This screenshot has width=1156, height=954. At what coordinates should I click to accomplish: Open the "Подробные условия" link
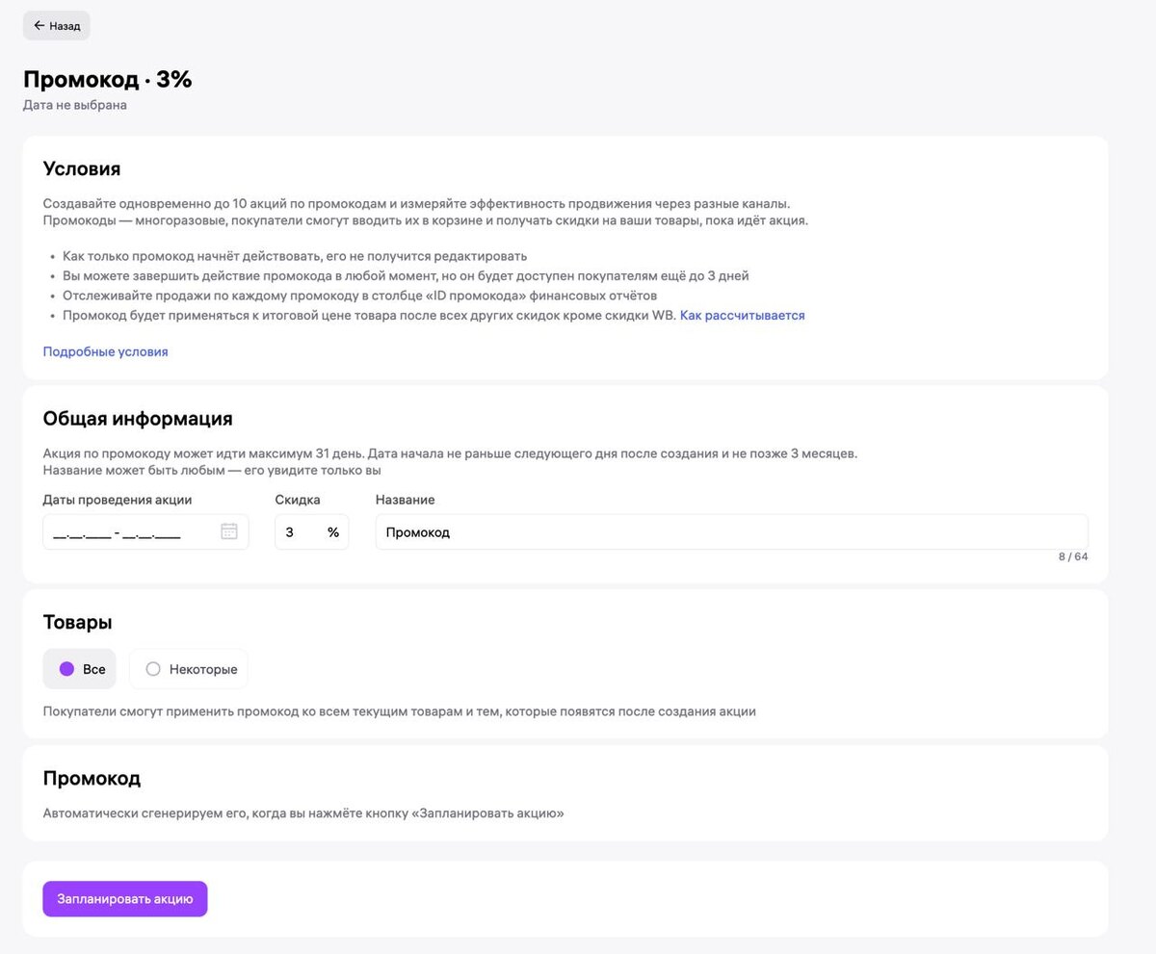[x=105, y=351]
